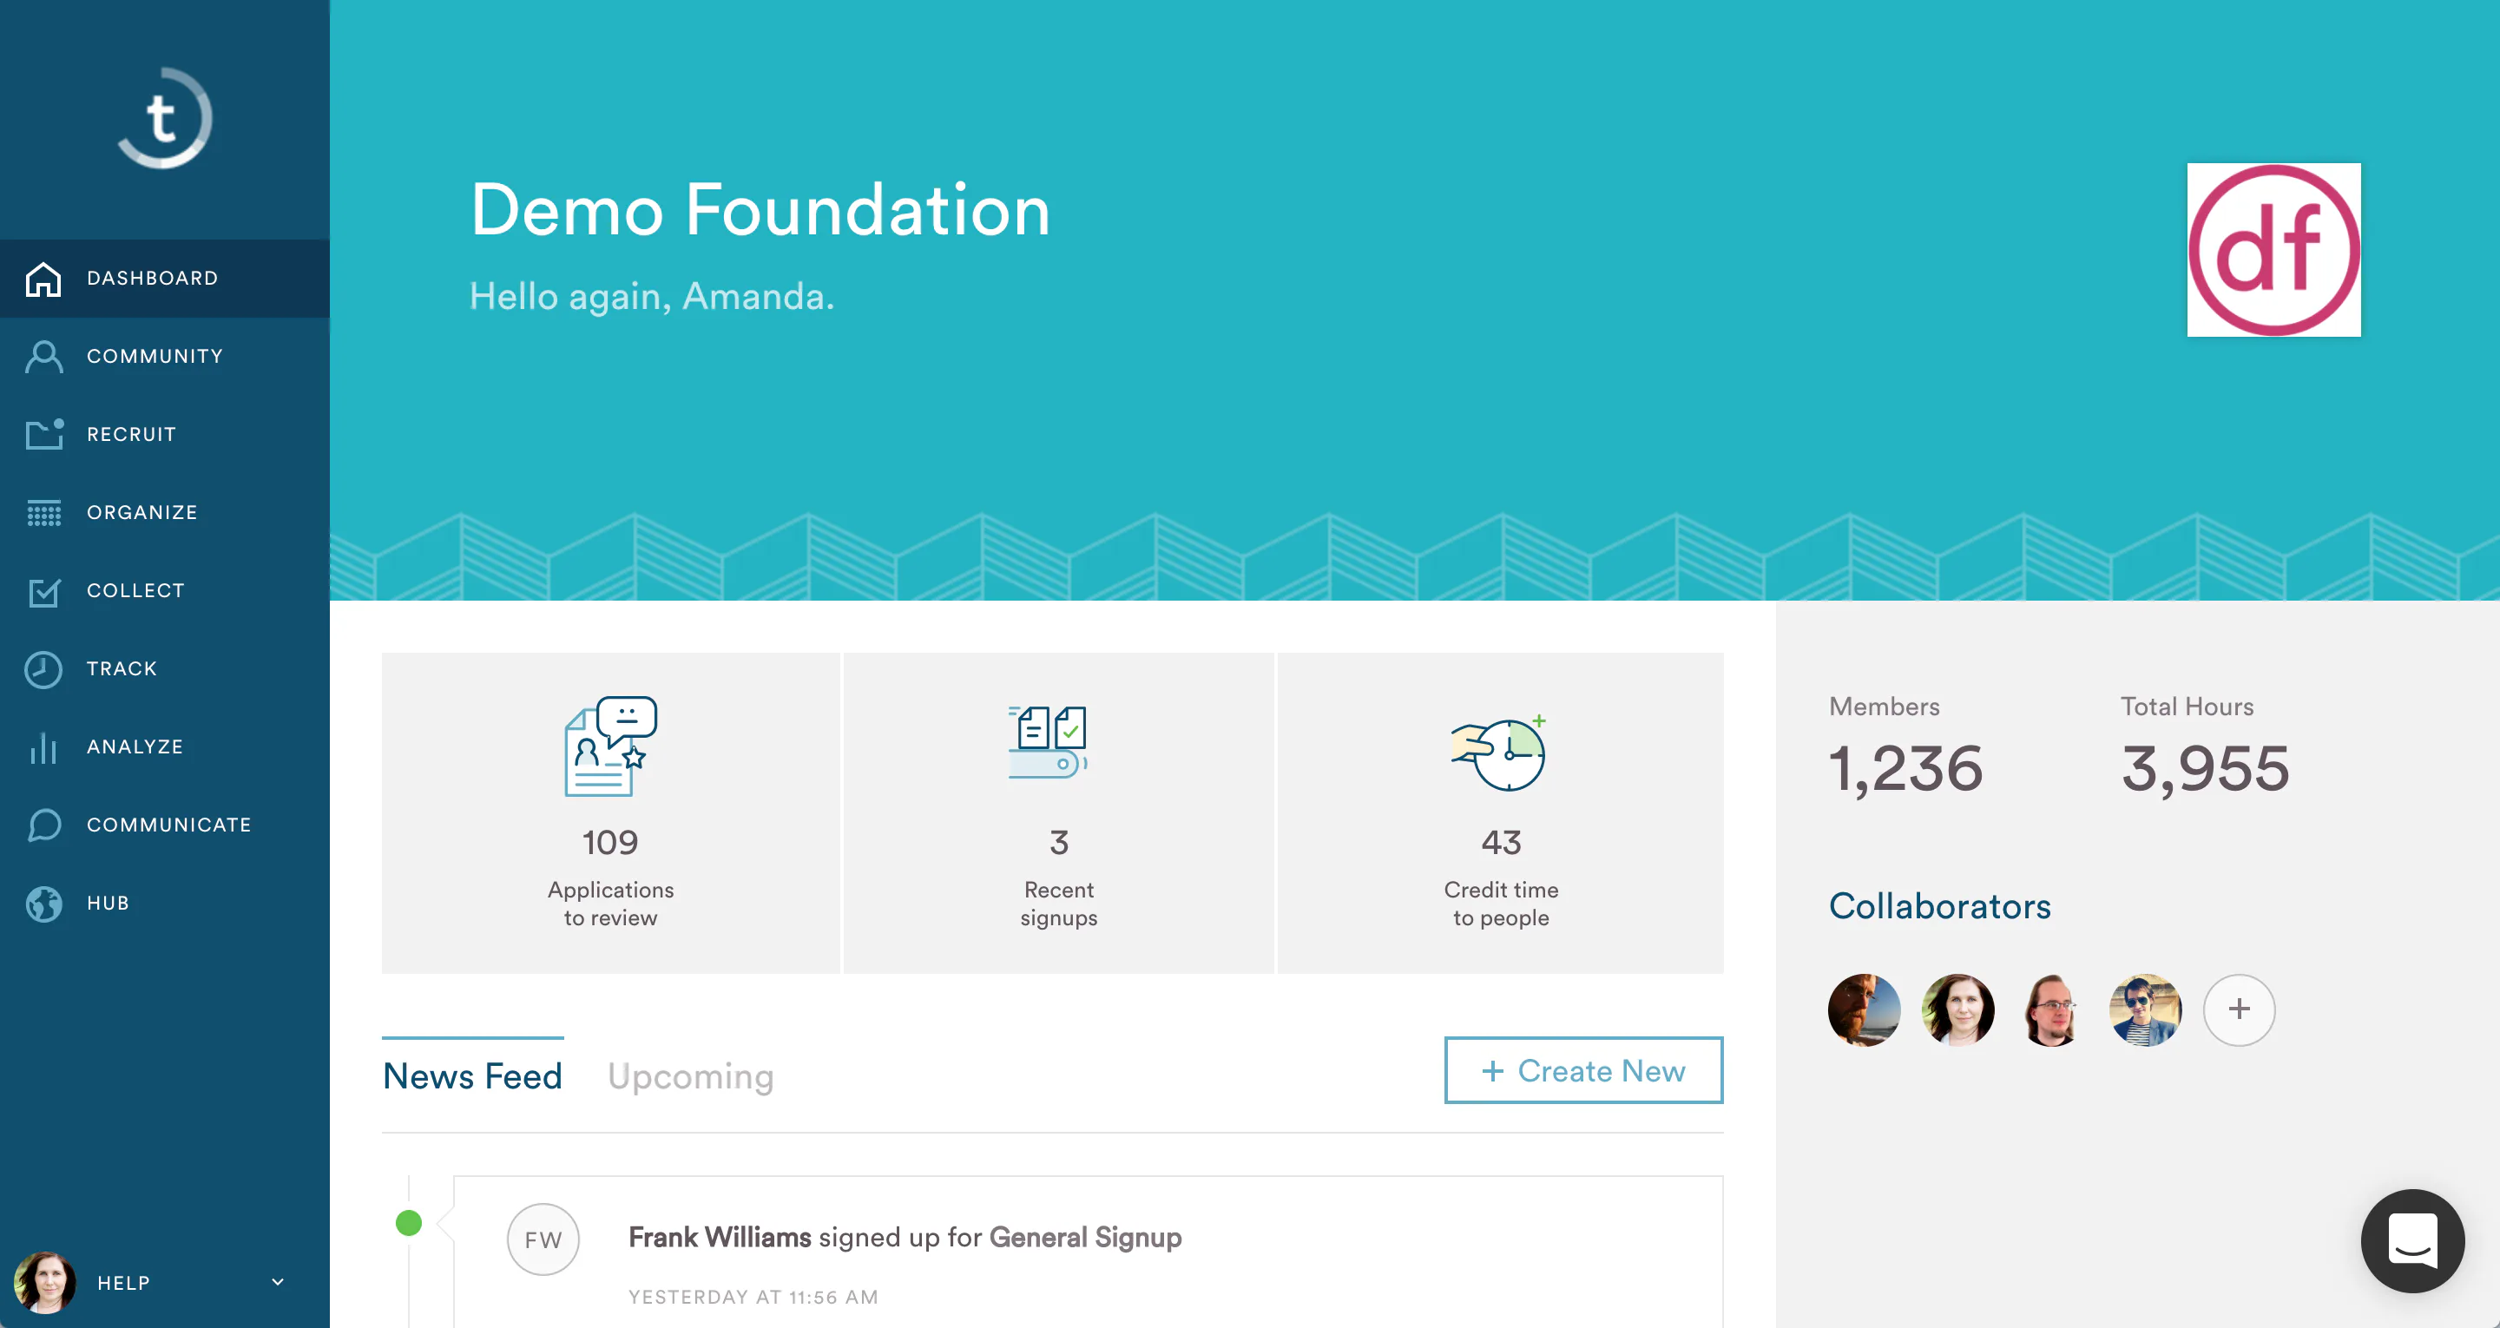This screenshot has height=1328, width=2500.
Task: Open the Credit time to people card
Action: click(x=1500, y=812)
